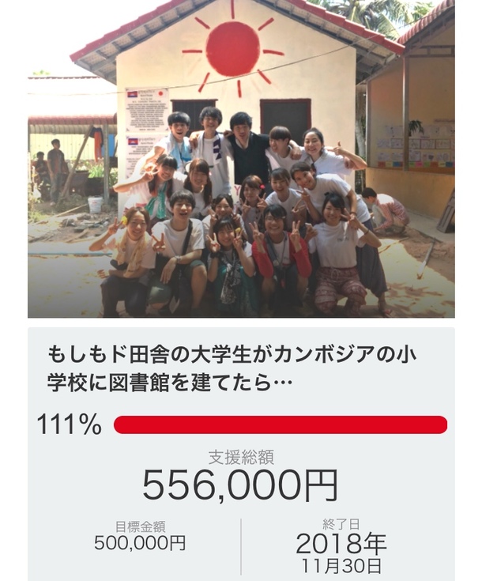Click the vertical divider between goal and end date

(240, 545)
